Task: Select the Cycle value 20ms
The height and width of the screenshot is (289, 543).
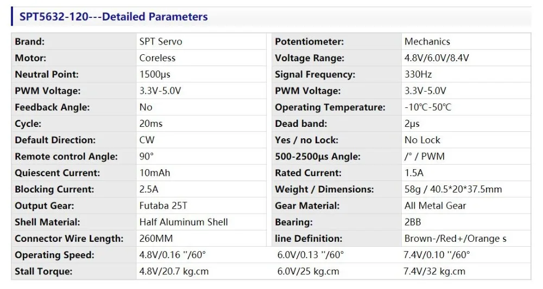Action: click(x=150, y=124)
